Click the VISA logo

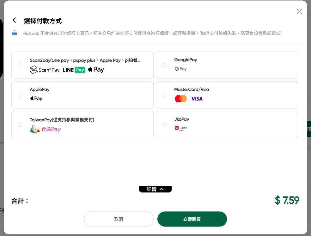pyautogui.click(x=197, y=99)
